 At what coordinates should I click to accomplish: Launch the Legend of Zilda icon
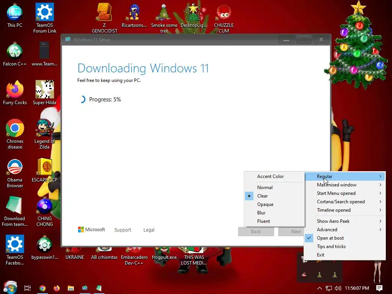45,134
